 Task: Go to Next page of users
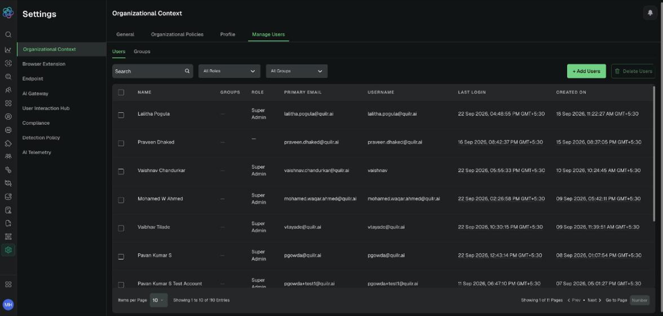(594, 300)
